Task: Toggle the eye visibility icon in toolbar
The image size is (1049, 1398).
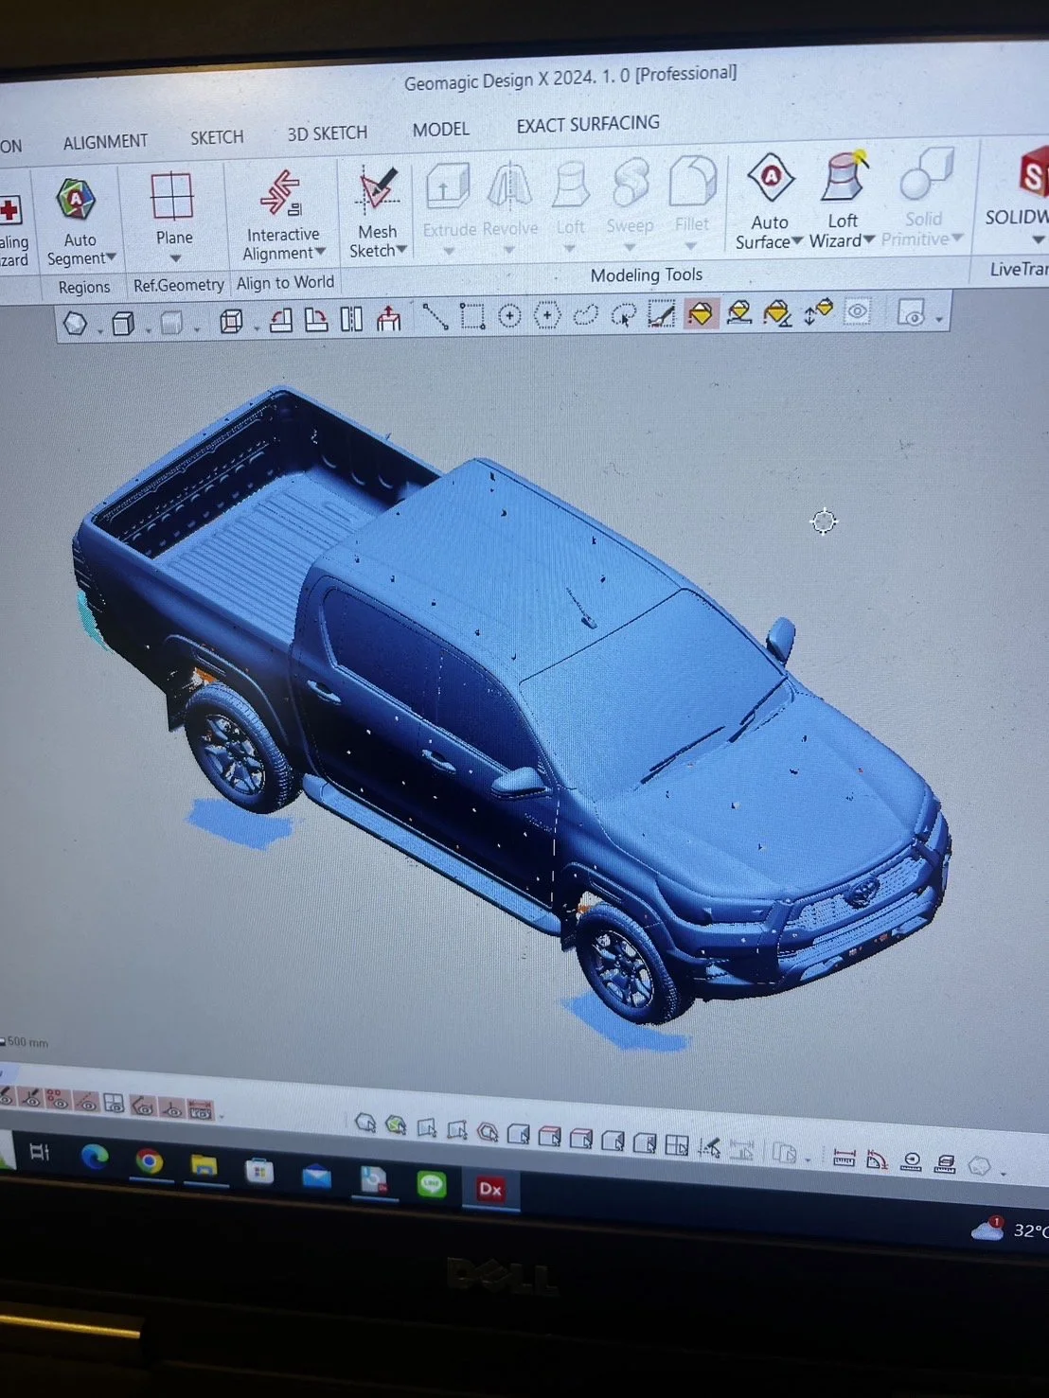Action: [858, 311]
